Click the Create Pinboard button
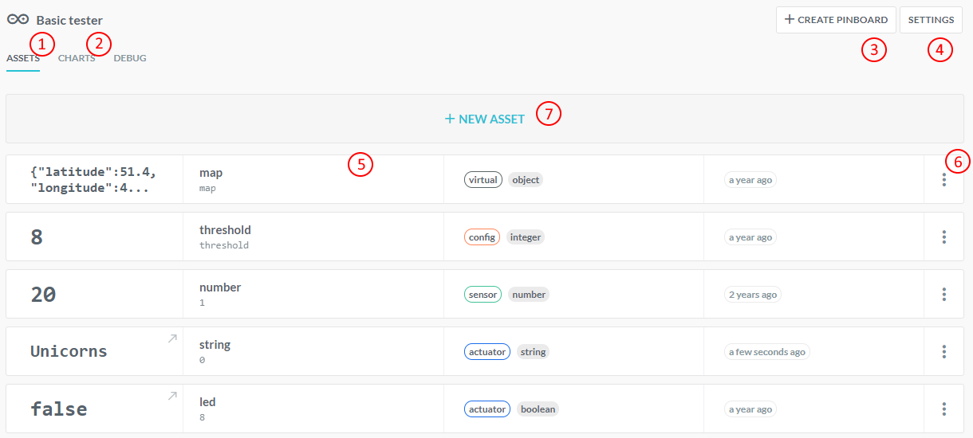The width and height of the screenshot is (973, 438). click(835, 20)
